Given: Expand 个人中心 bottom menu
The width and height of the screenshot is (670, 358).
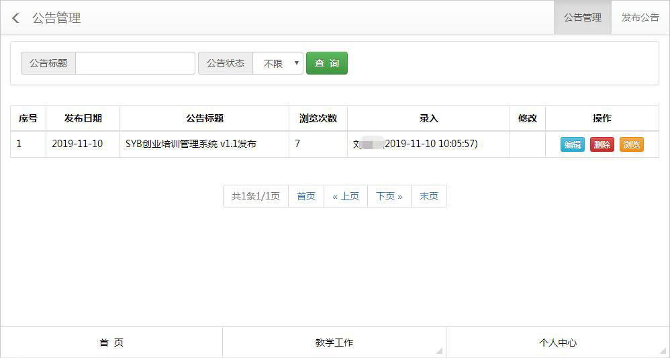Looking at the screenshot, I should [557, 343].
